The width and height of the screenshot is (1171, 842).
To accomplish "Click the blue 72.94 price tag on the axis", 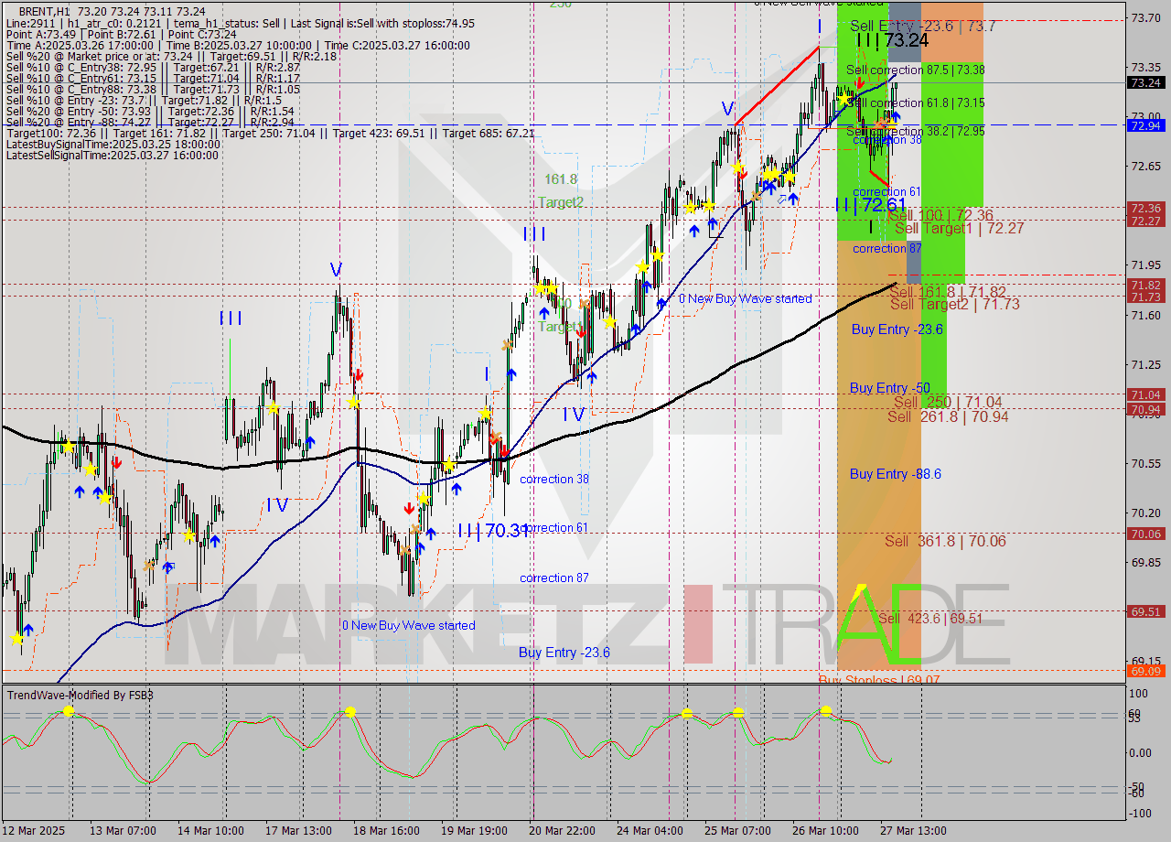I will (1145, 125).
